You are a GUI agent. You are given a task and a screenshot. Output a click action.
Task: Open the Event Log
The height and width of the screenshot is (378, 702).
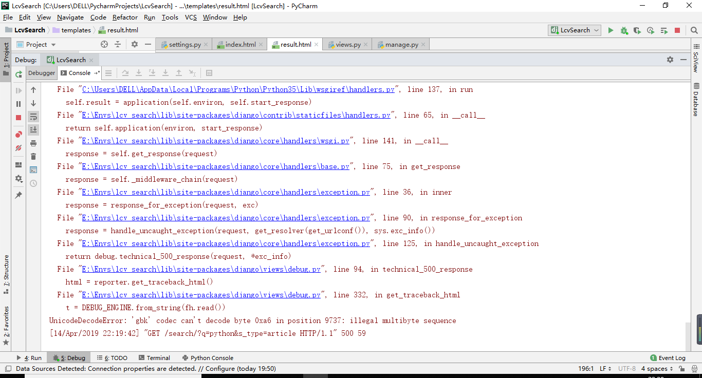pyautogui.click(x=668, y=358)
